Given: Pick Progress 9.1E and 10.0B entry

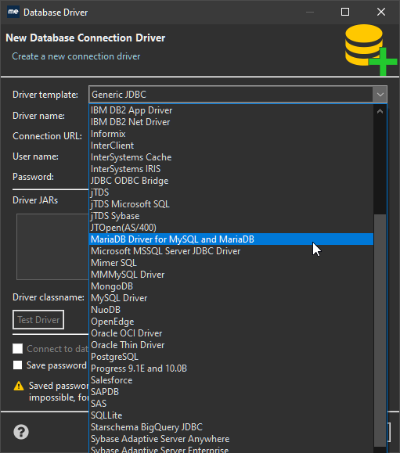Looking at the screenshot, I should pyautogui.click(x=231, y=369).
